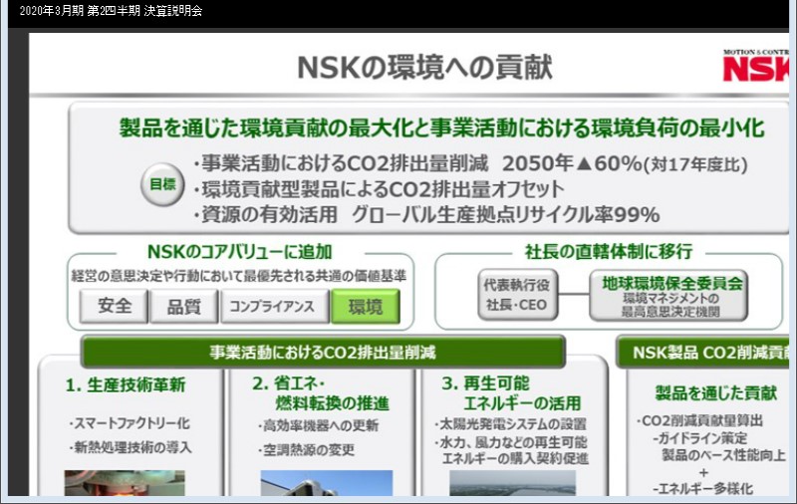Click the 水力、風力などの再生可能 bullet

coord(510,442)
